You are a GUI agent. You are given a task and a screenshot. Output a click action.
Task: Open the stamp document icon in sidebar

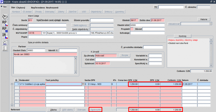point(5,17)
